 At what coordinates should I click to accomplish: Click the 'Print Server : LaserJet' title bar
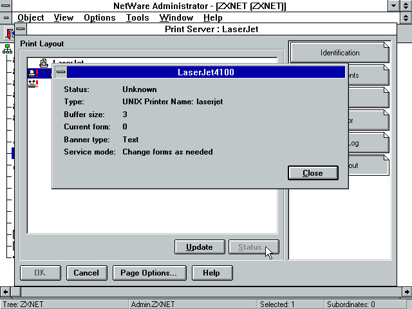pos(212,29)
